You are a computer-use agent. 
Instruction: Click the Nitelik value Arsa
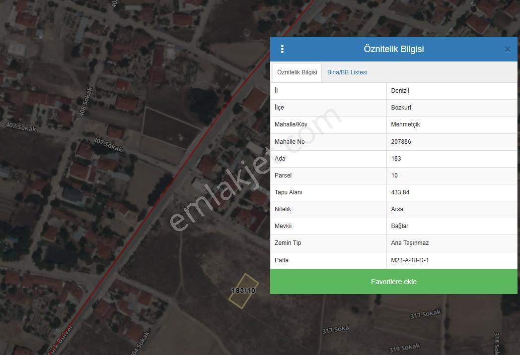point(397,209)
